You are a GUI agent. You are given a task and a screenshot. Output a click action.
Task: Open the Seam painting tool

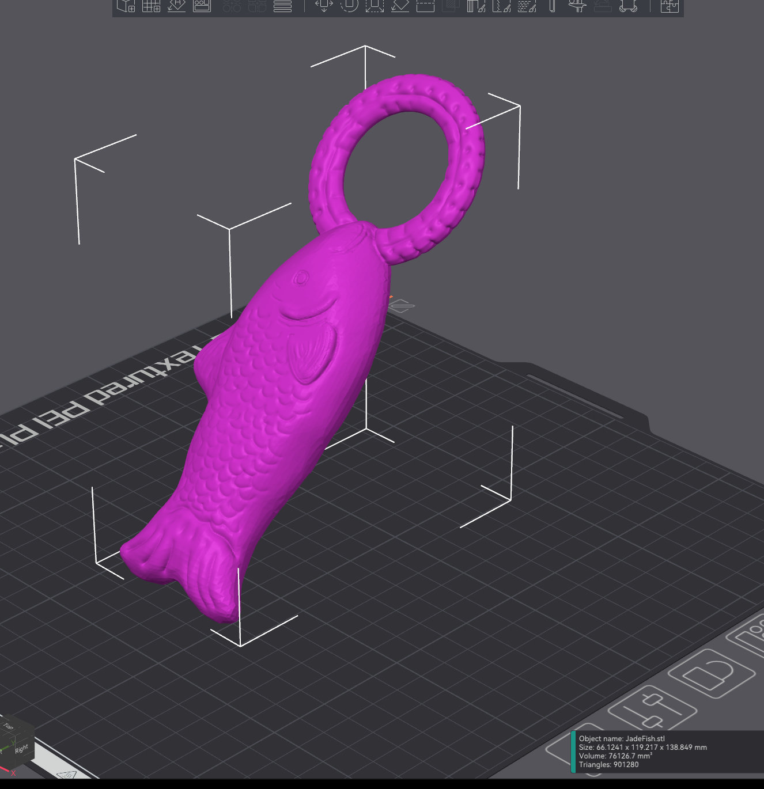501,6
